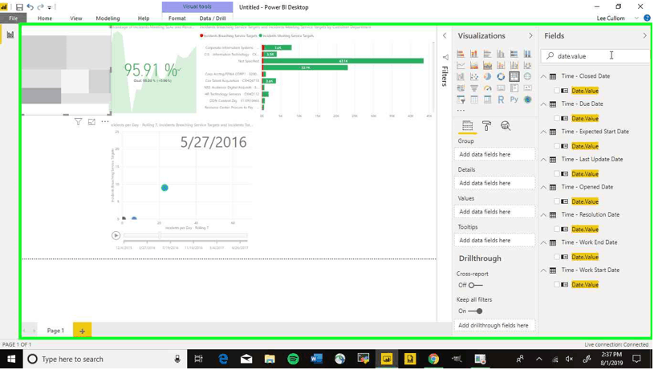This screenshot has height=370, width=654.
Task: Enter Focus mode on selected visual
Action: pyautogui.click(x=91, y=122)
